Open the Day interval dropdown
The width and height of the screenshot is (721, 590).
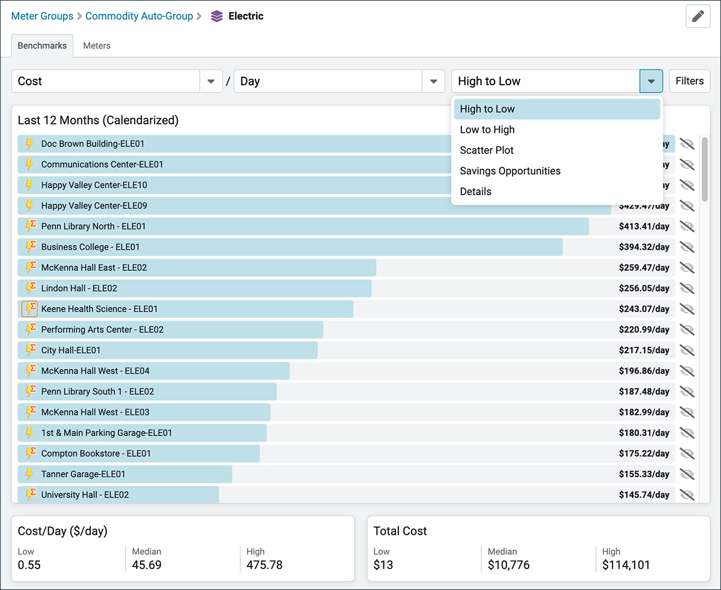433,81
